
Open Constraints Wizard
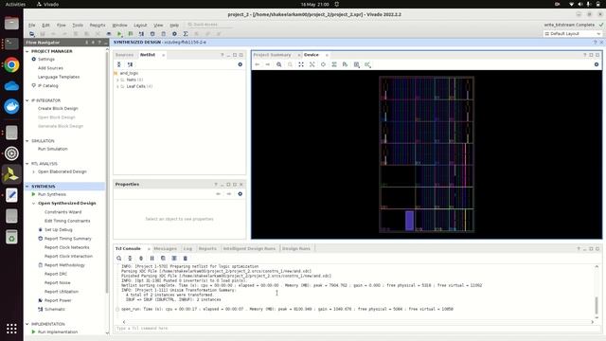tap(63, 212)
